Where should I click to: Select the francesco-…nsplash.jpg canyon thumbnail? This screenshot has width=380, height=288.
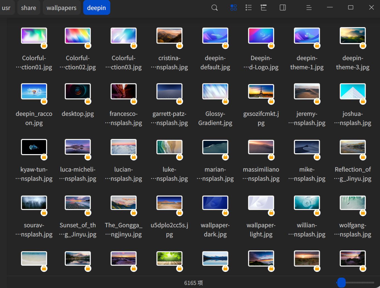pos(124,91)
